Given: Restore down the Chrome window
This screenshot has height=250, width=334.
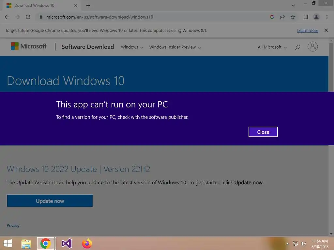Looking at the screenshot, I should click(313, 3).
